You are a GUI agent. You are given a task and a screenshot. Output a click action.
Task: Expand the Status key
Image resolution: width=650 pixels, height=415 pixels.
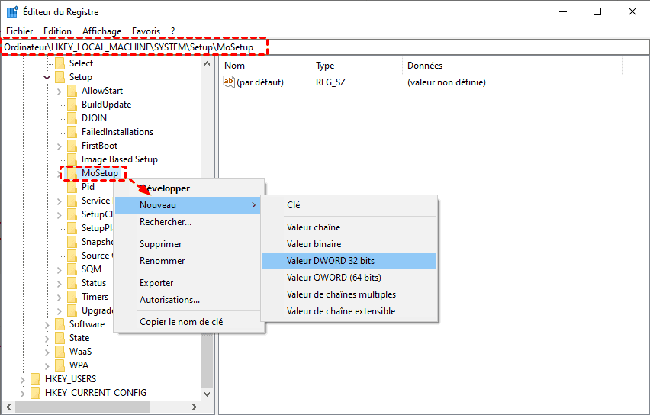click(60, 284)
